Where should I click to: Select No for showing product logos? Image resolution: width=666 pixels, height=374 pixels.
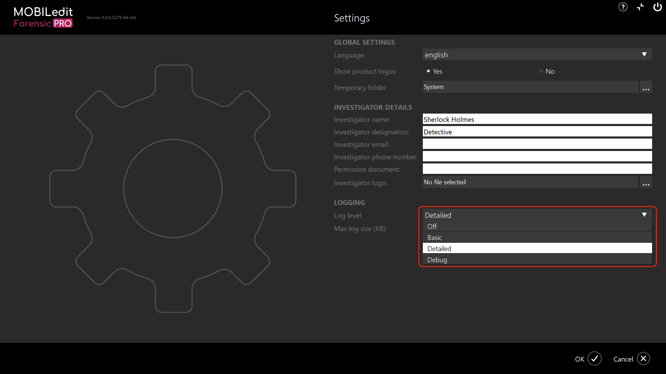pos(541,71)
